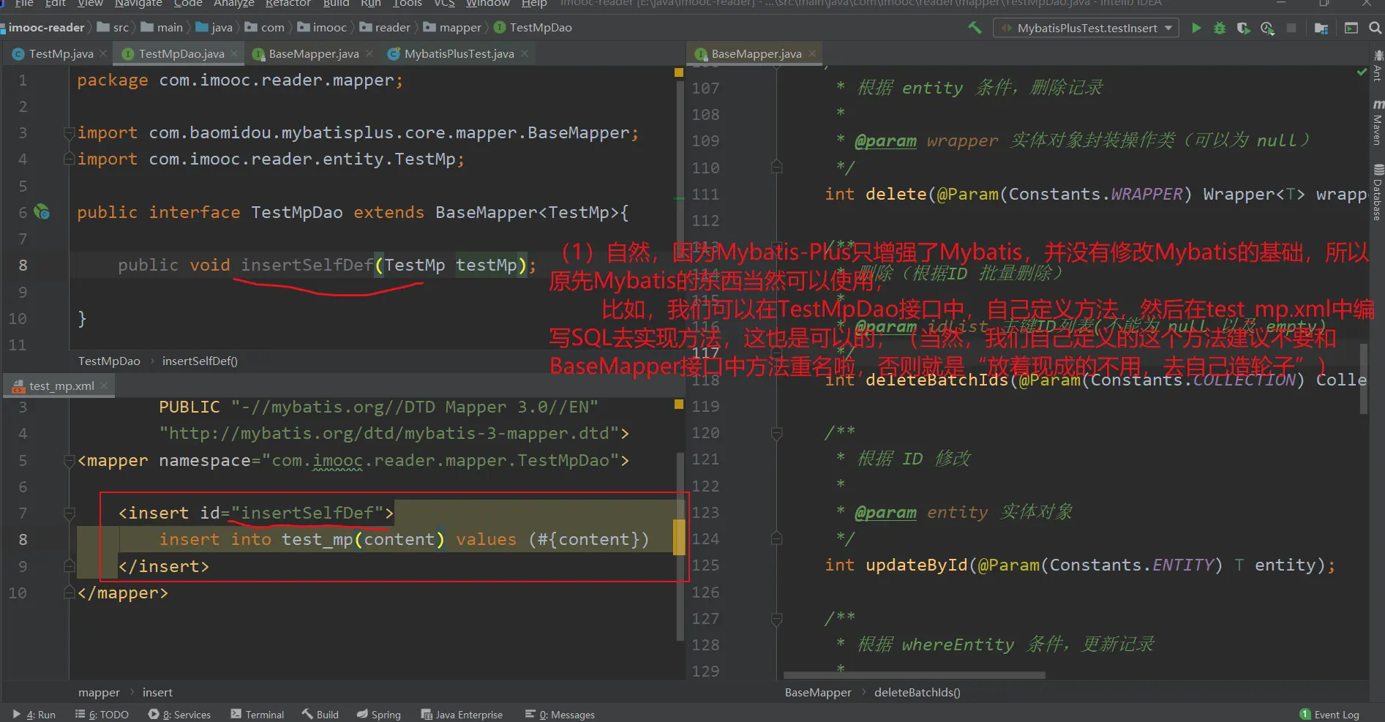Collapse the import block in TestMpDao.java

(69, 133)
